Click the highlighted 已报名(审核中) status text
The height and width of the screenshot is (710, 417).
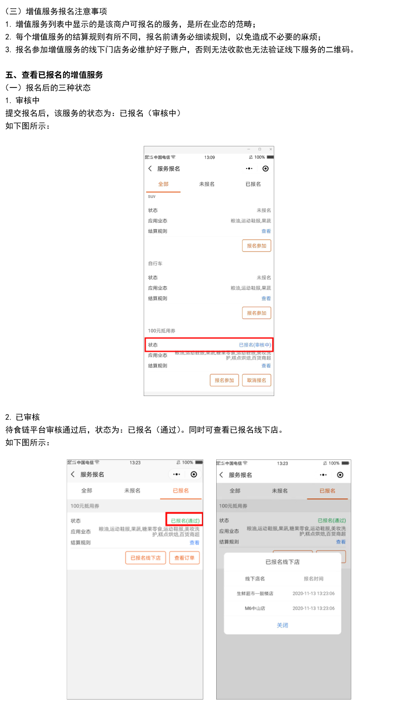tap(255, 345)
